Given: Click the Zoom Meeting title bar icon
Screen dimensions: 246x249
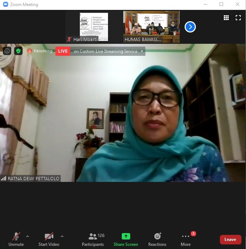Looking at the screenshot, I should coord(5,5).
